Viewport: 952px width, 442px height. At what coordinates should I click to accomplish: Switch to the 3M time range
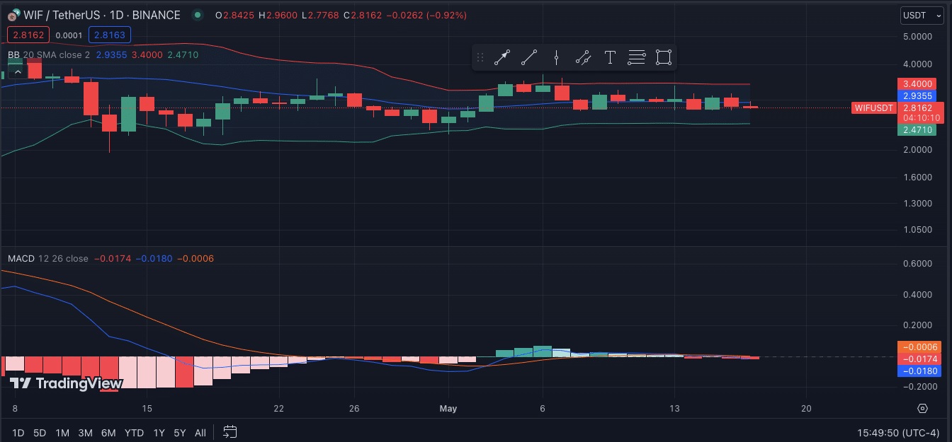[85, 432]
